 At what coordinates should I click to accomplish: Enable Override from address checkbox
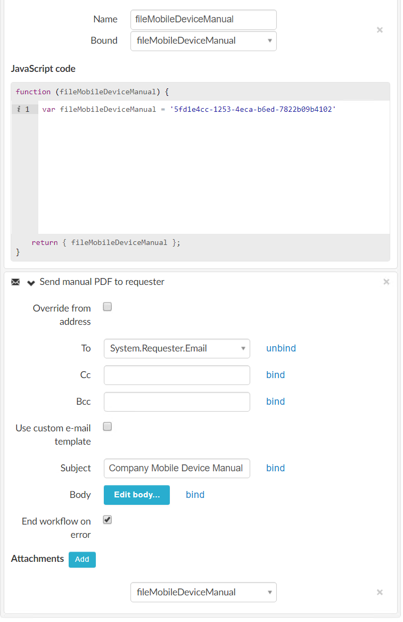(107, 307)
